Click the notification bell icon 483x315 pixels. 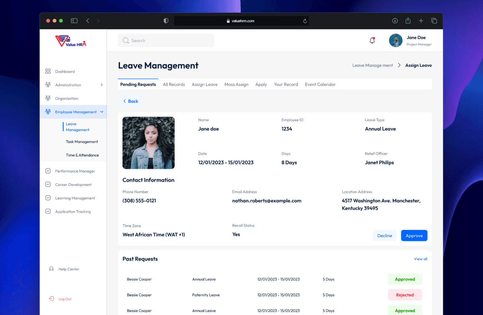[372, 40]
